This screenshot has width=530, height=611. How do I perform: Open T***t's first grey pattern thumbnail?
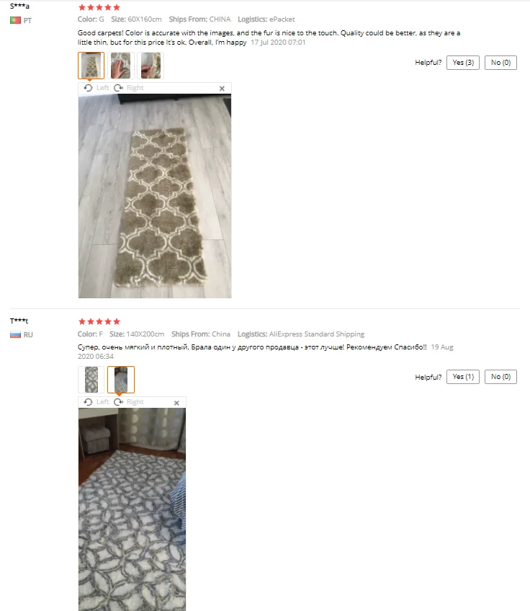coord(91,380)
